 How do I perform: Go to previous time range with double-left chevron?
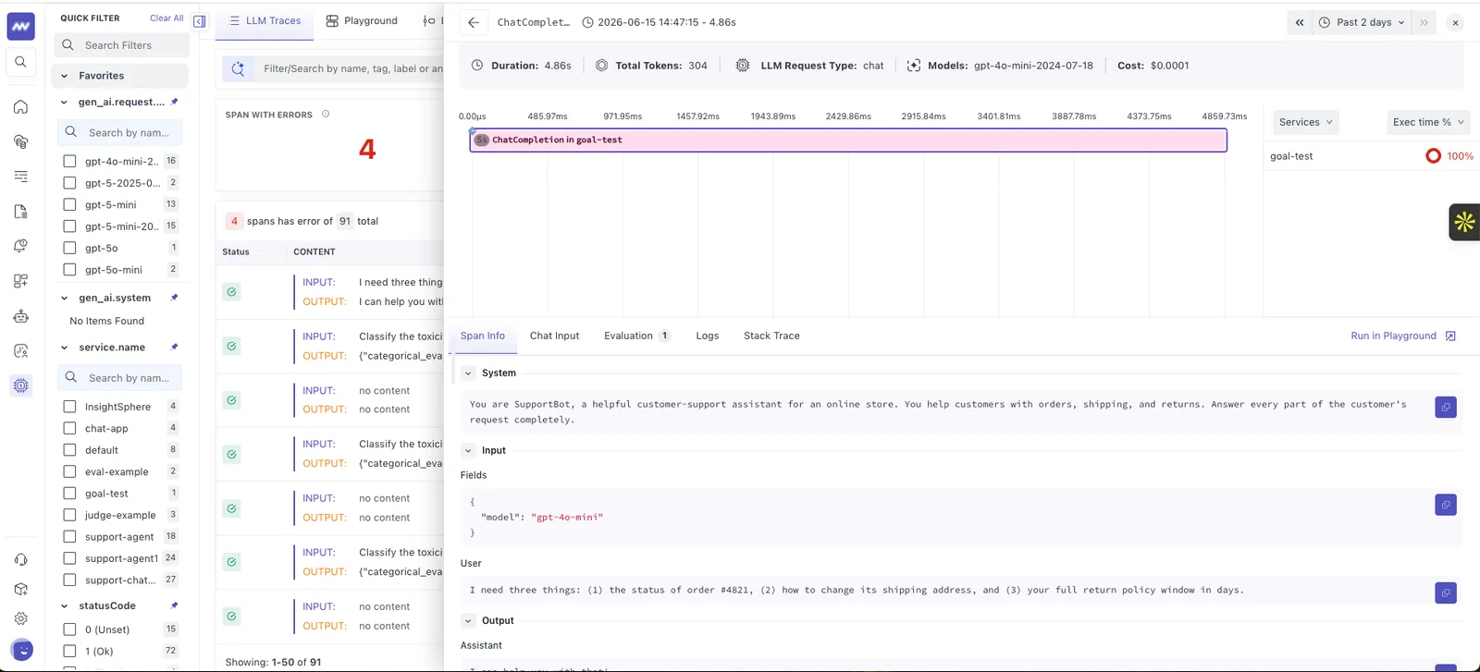[1300, 22]
